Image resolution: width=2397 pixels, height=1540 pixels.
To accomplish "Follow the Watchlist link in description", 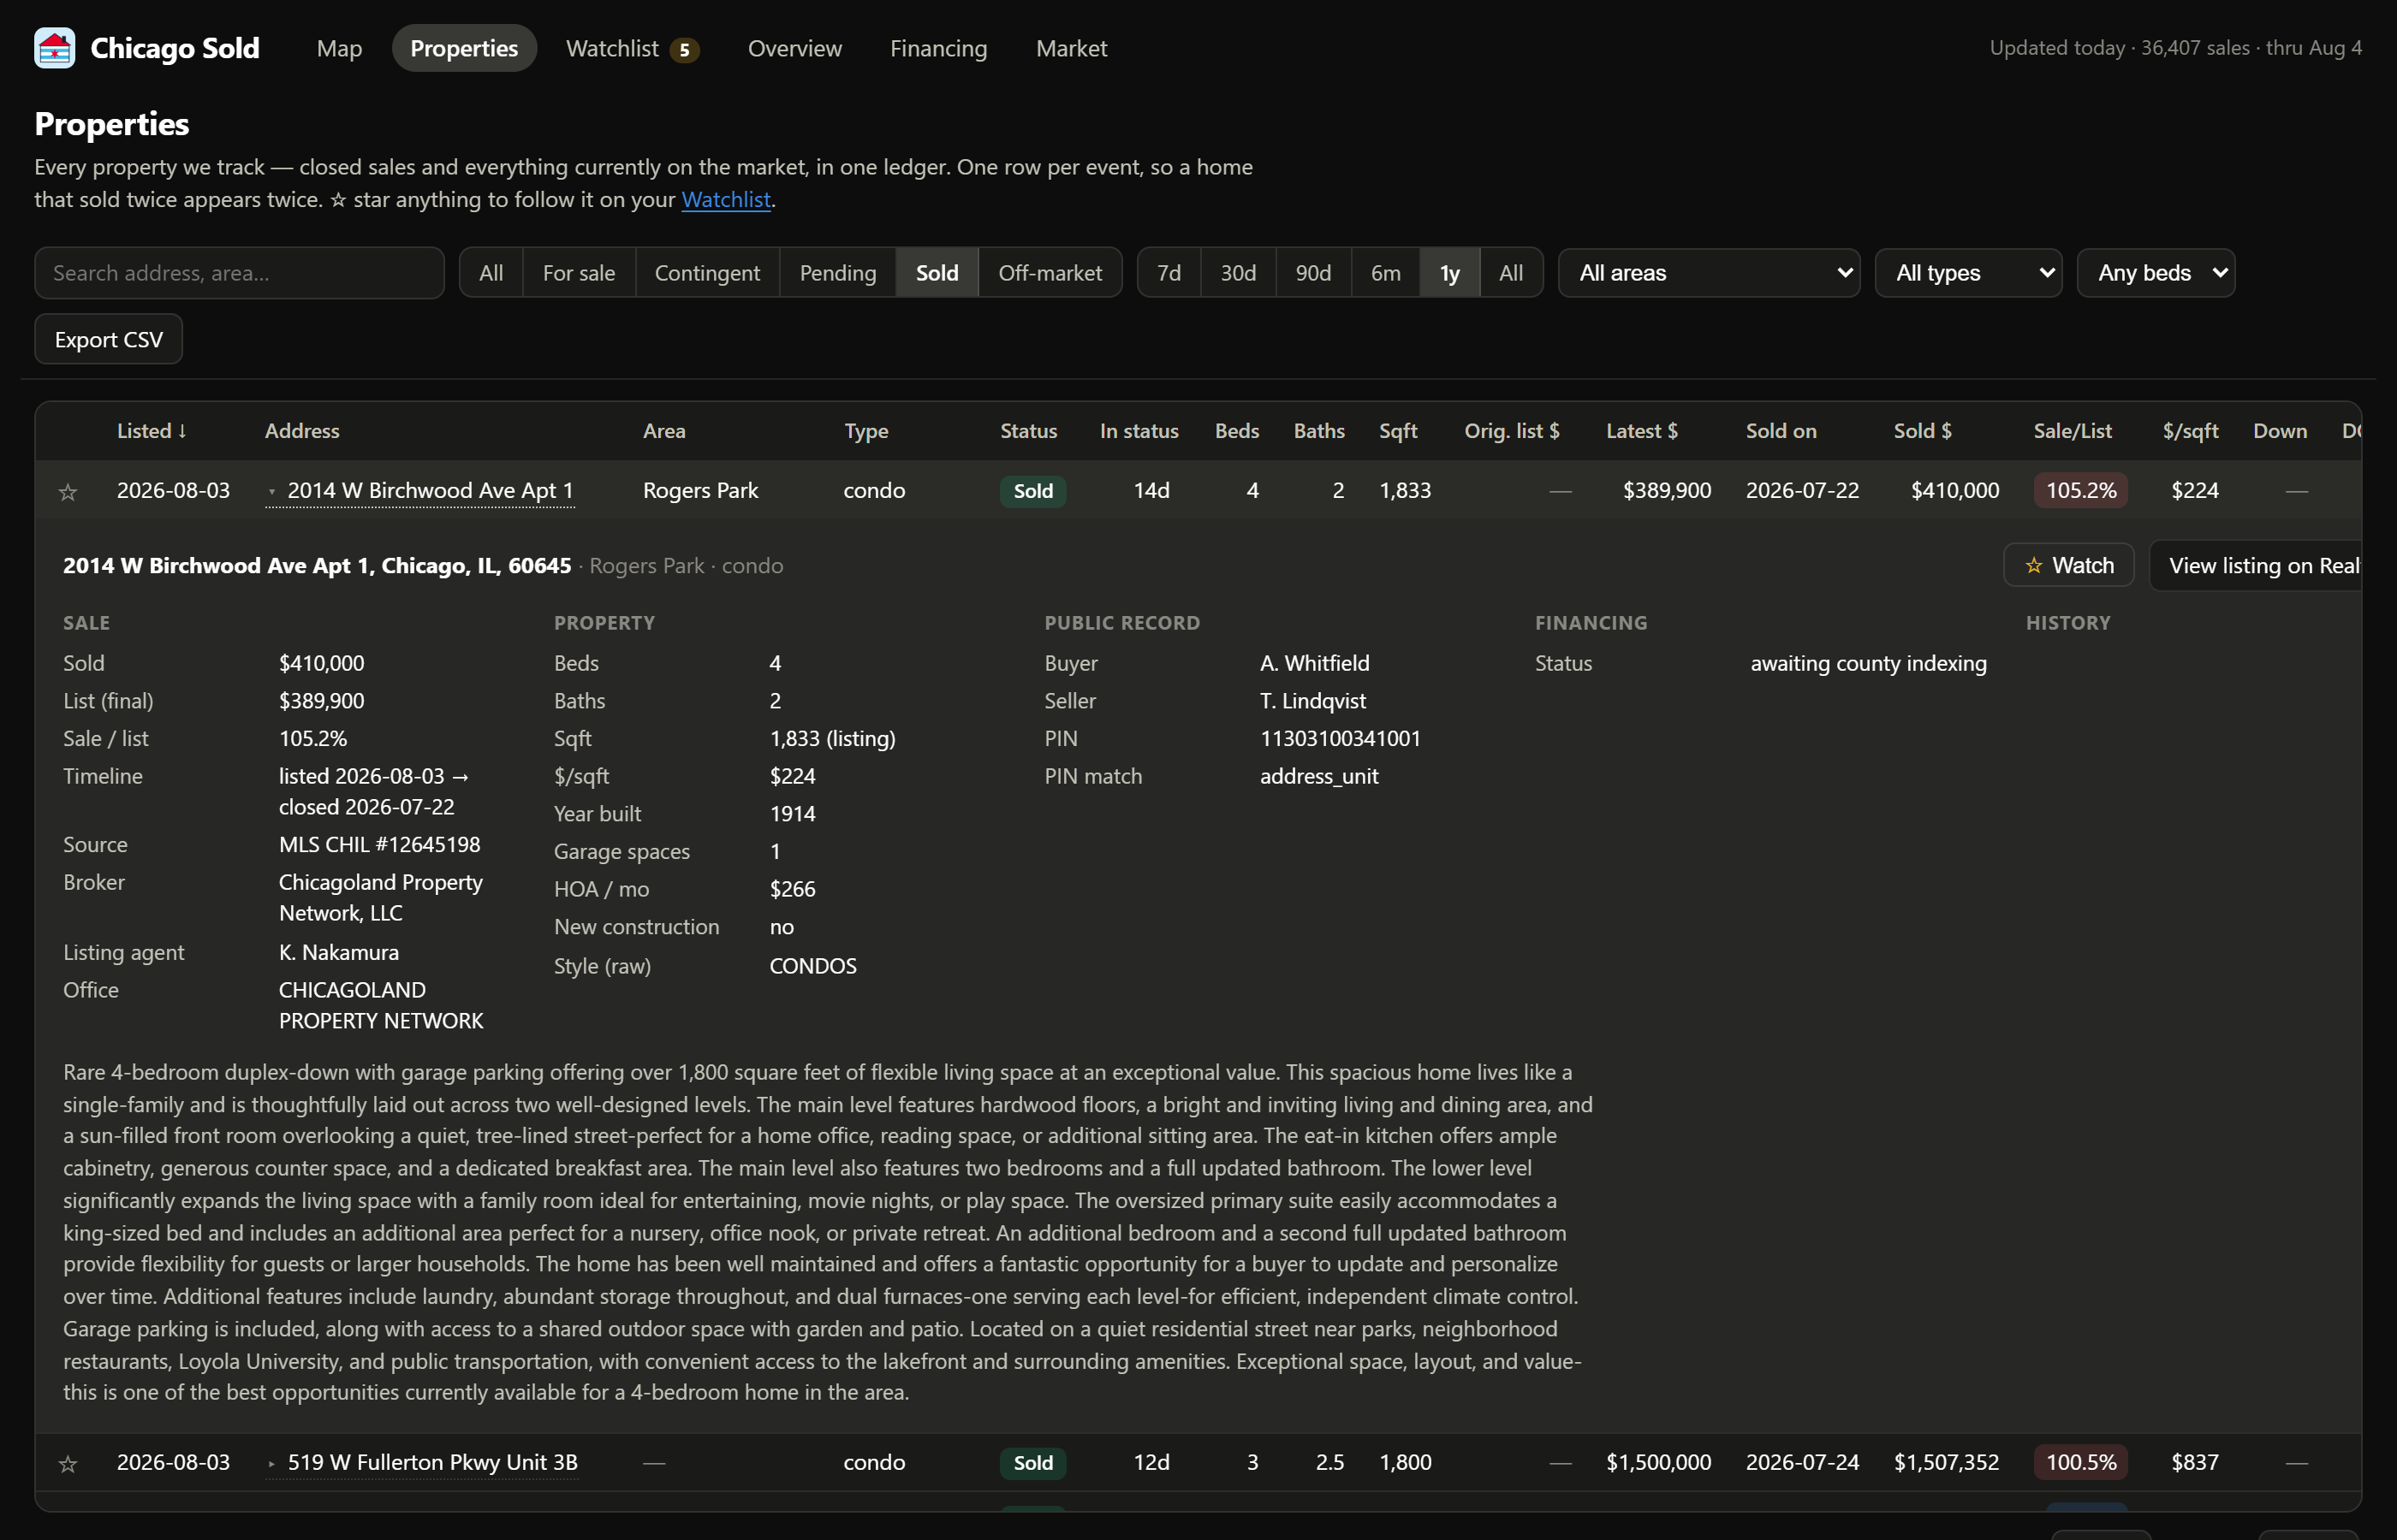I will click(x=726, y=199).
